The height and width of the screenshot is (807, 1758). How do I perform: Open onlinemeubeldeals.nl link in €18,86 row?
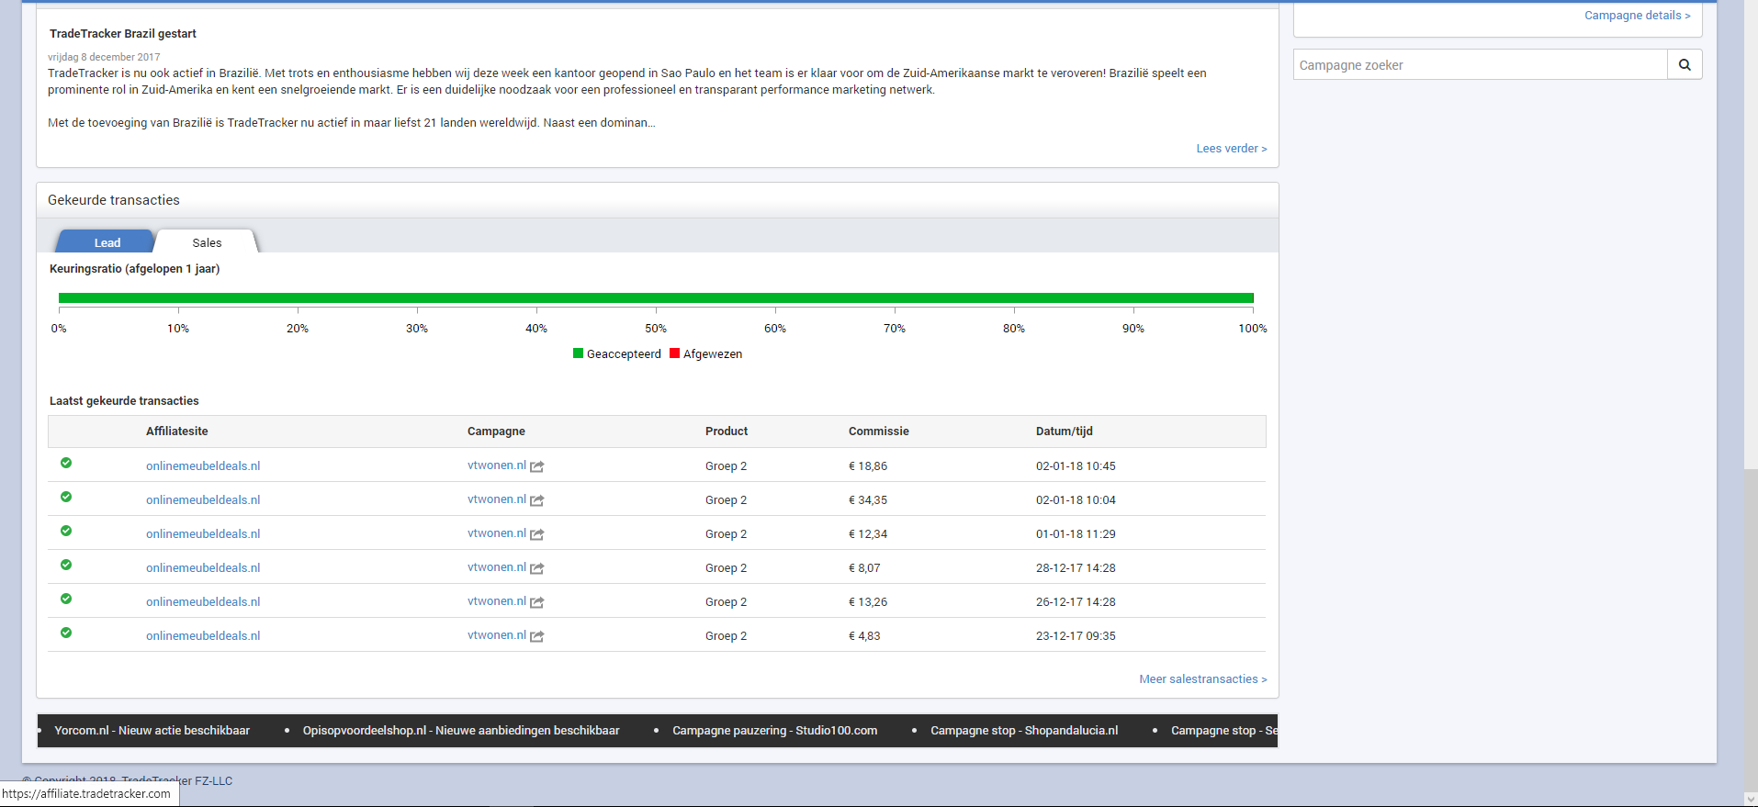click(x=203, y=466)
